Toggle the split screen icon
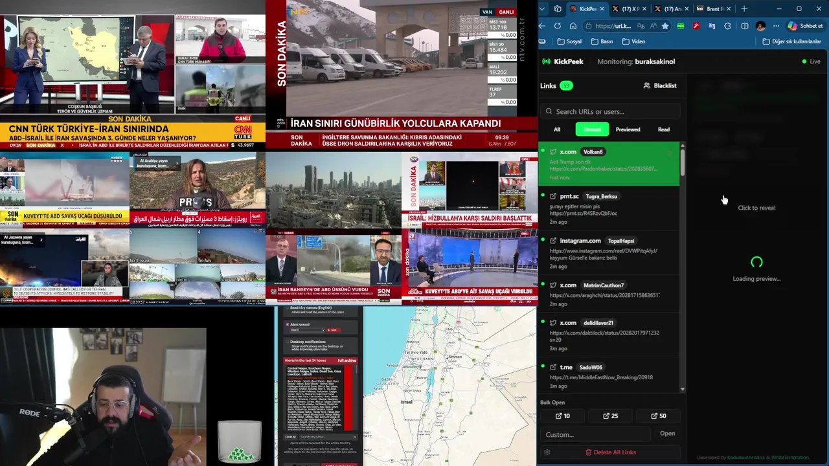 (x=745, y=26)
